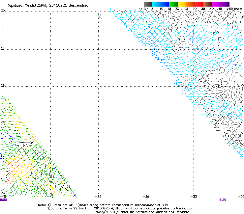Screen dimensions: 244x214
Task: Select the "45" knots legend label
Action: point(220,9)
